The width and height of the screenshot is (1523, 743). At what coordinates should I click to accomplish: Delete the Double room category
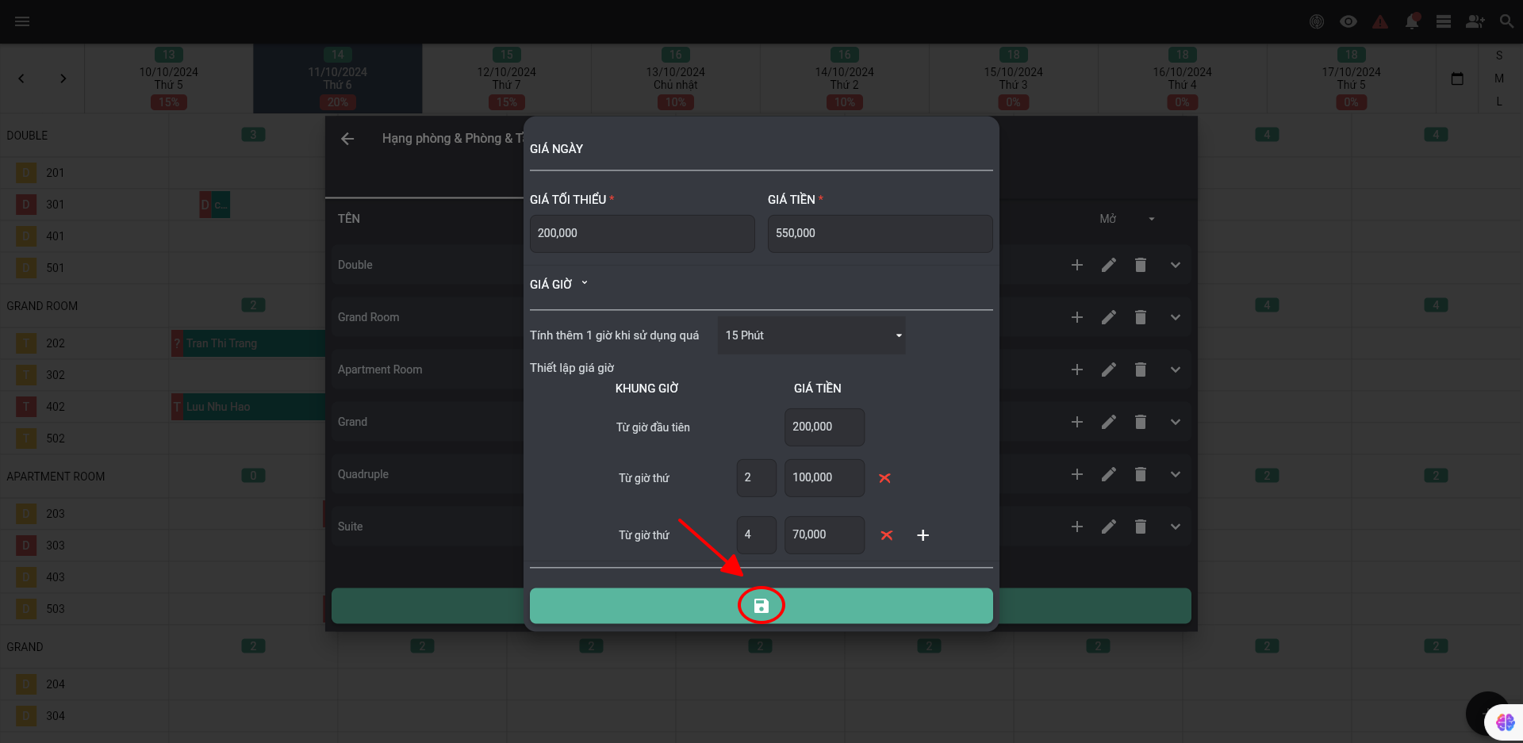[1141, 265]
